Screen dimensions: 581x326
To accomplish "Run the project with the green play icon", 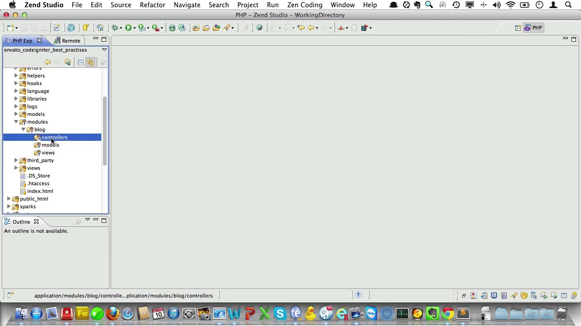I will tap(128, 28).
